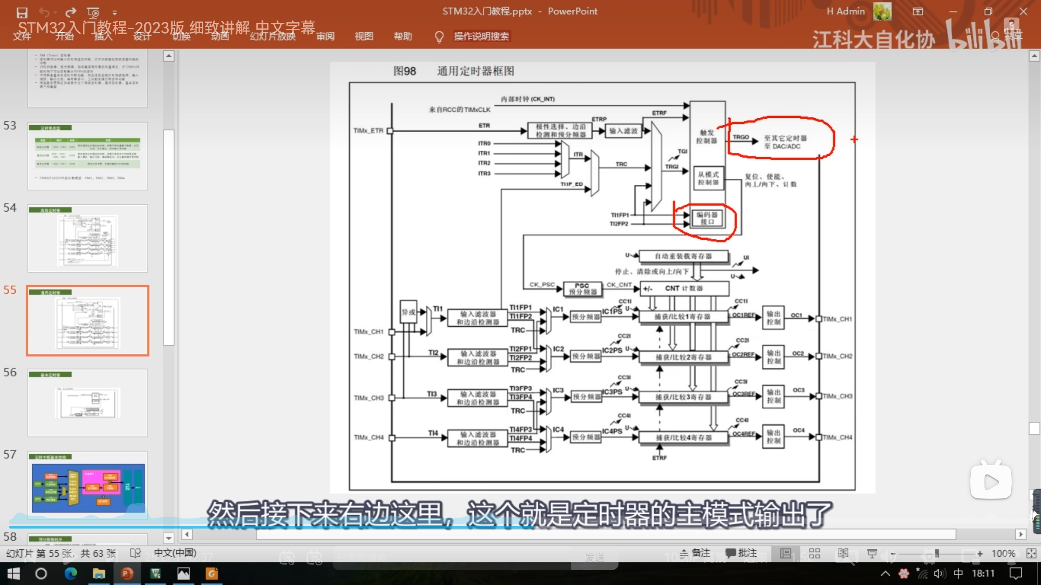Click the zoom slider handle

[x=937, y=553]
